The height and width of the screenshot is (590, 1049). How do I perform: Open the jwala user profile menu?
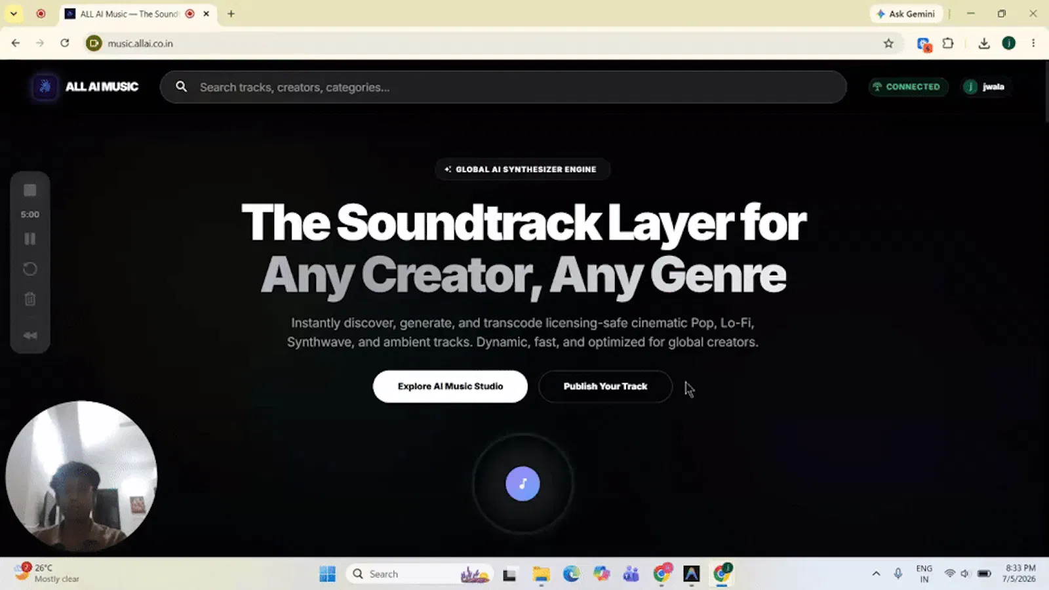pos(985,87)
